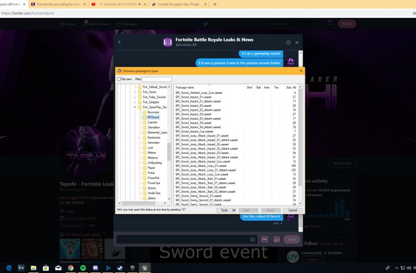Click the Zipline folder icon

click(x=144, y=198)
